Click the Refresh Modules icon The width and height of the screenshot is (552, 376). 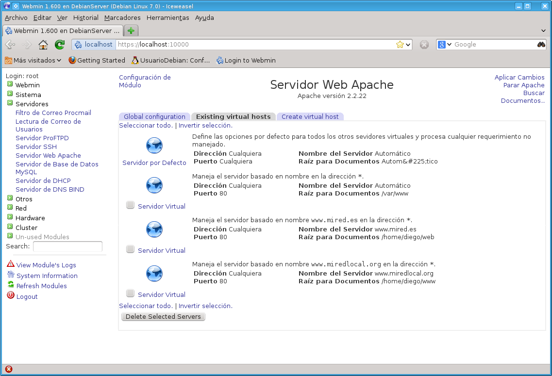(10, 286)
